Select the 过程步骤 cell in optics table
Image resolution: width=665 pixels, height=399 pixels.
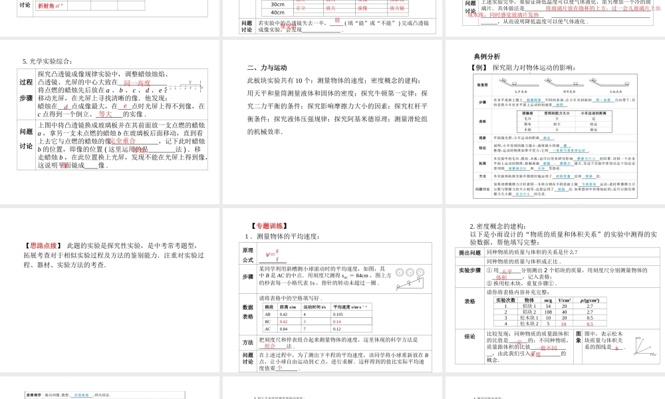(x=26, y=94)
